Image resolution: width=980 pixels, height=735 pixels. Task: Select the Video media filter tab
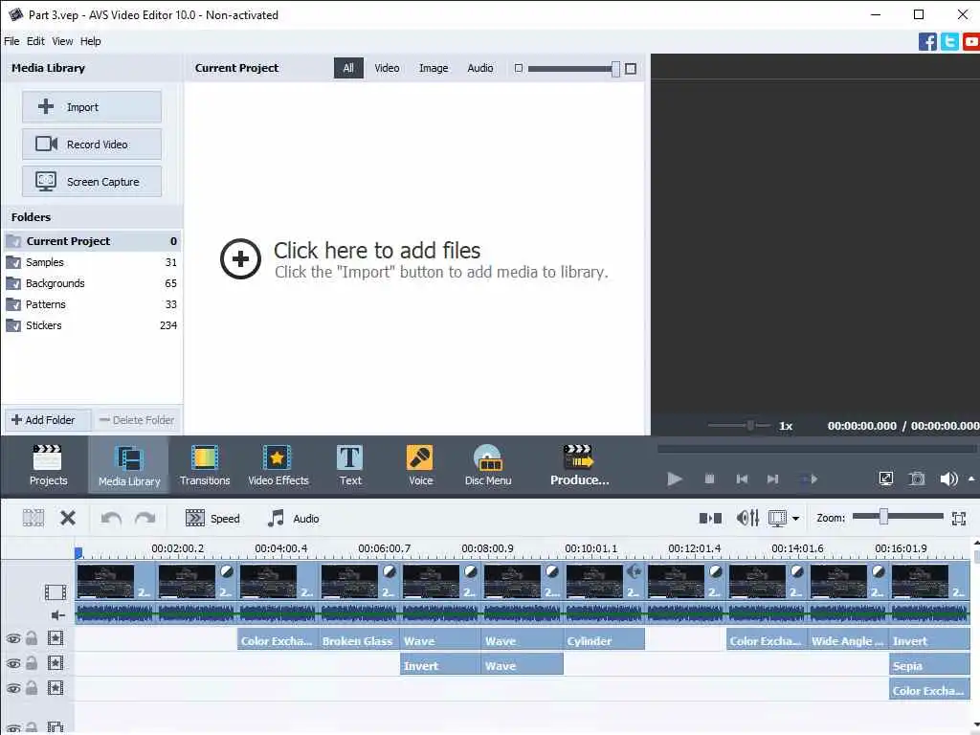[387, 68]
